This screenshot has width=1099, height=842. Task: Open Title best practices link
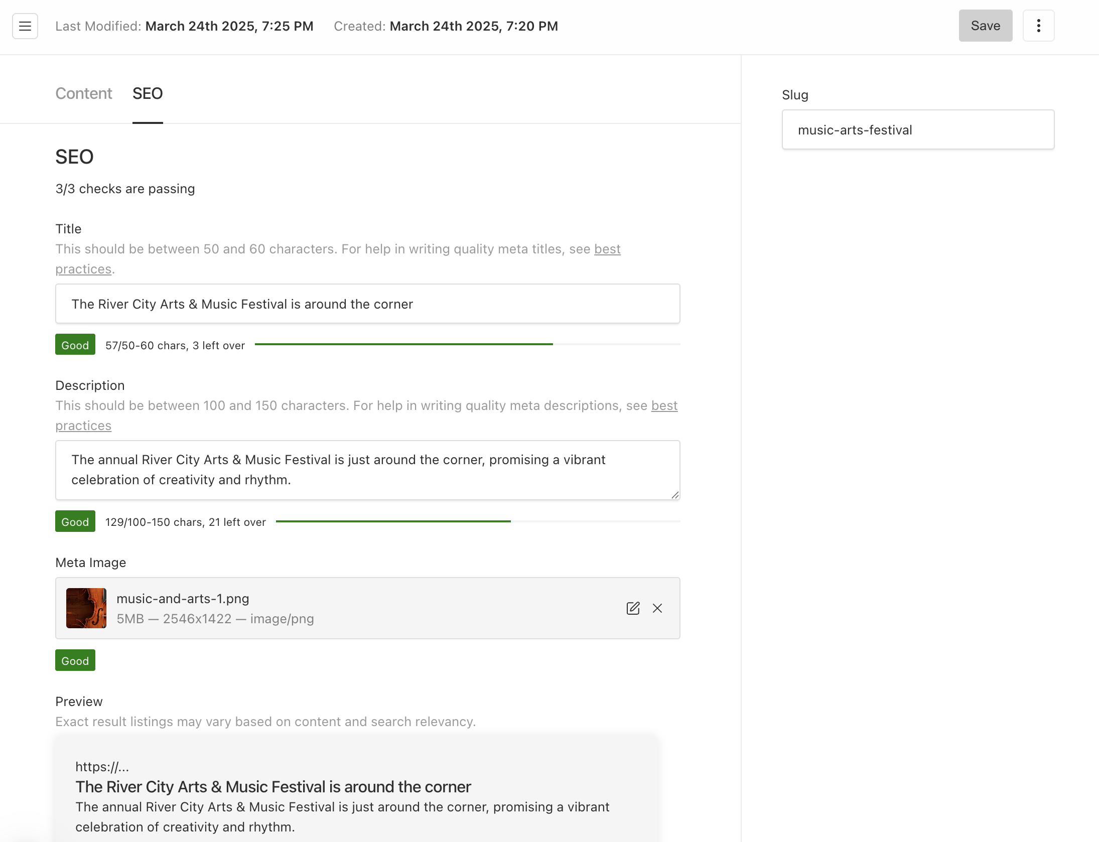point(607,249)
